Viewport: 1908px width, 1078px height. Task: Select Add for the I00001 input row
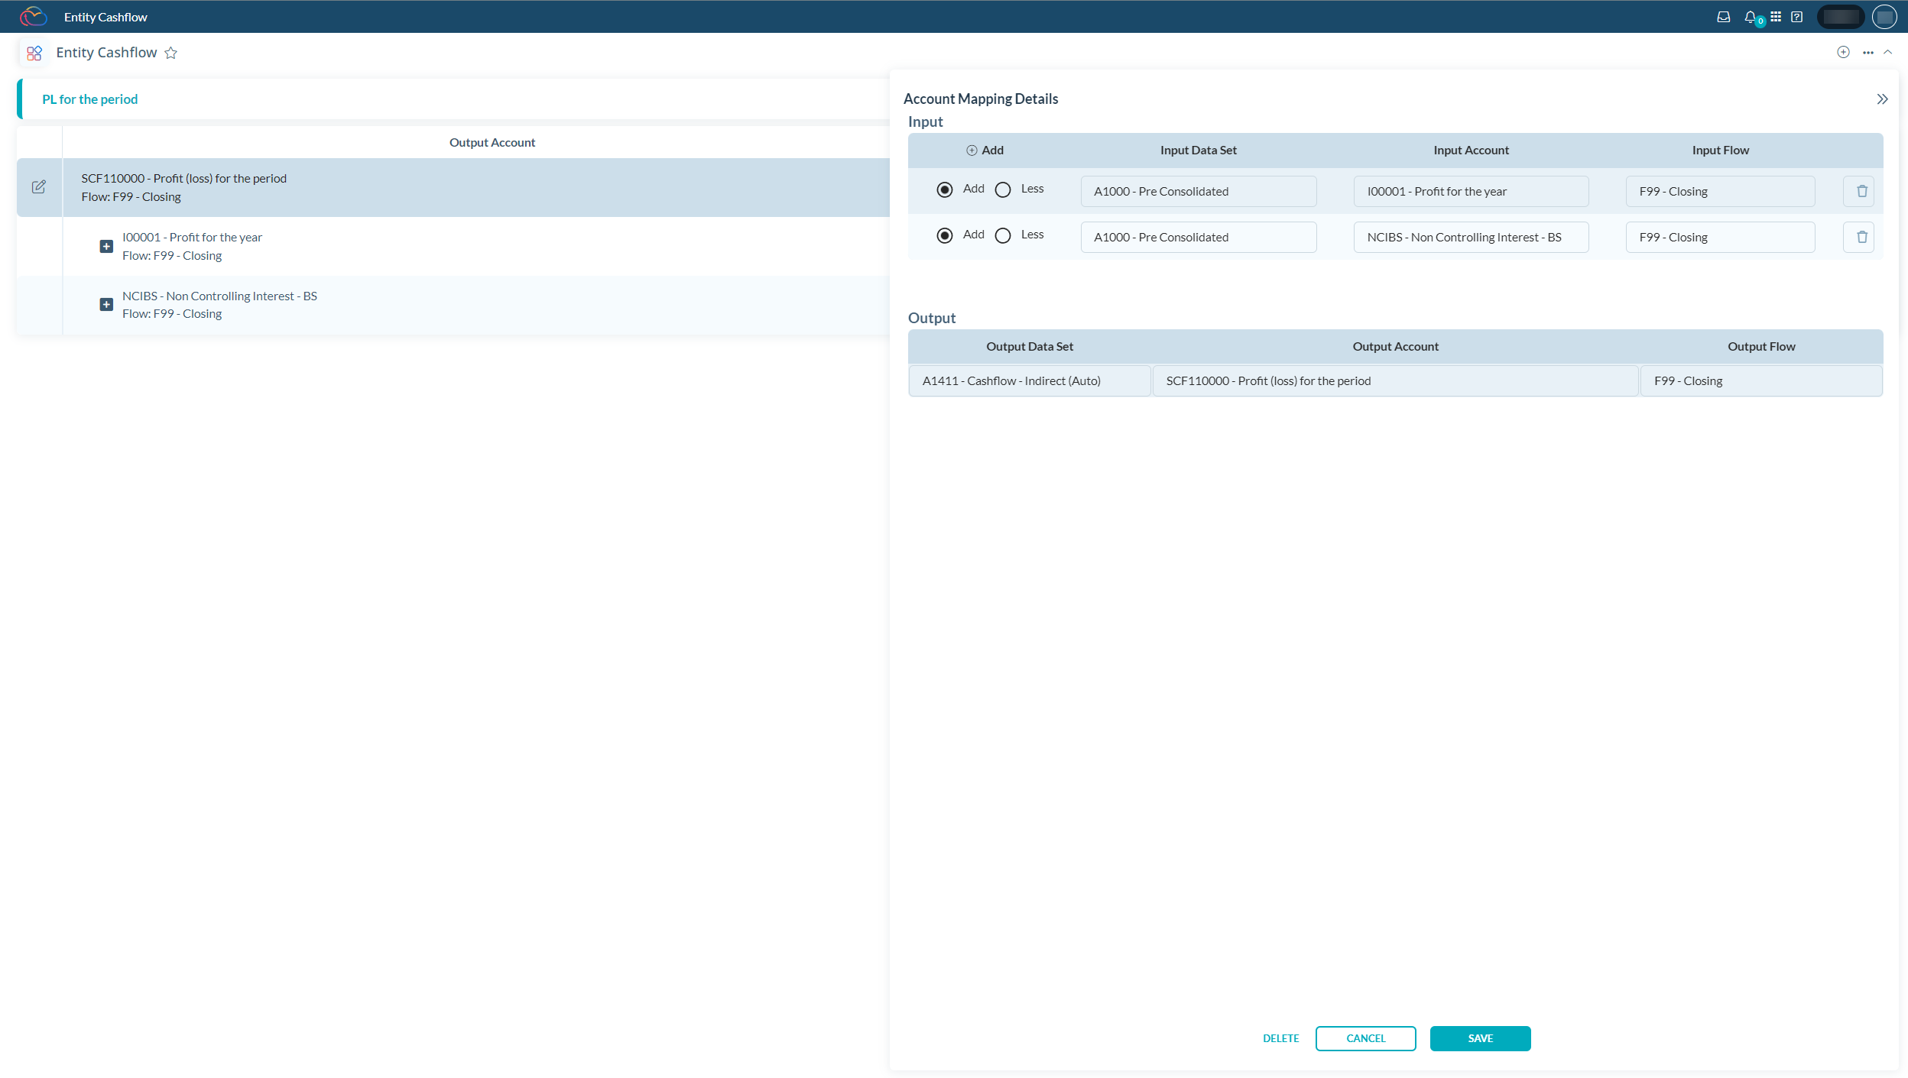(945, 189)
